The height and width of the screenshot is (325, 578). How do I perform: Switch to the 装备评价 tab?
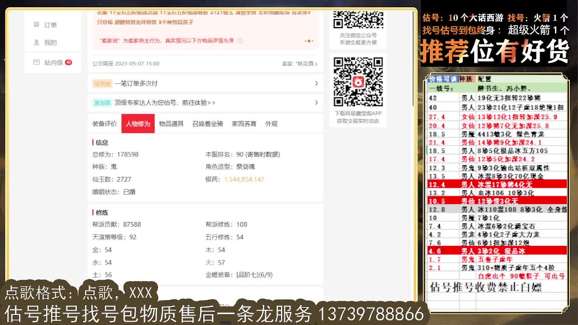(104, 123)
